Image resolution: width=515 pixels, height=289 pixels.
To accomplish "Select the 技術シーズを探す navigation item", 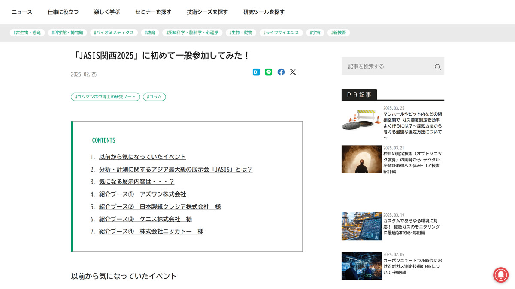I will point(207,12).
